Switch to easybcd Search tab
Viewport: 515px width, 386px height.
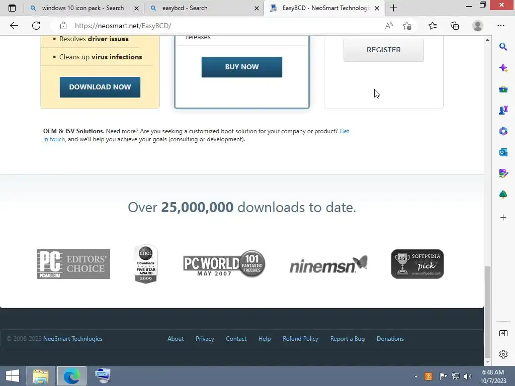[x=204, y=8]
